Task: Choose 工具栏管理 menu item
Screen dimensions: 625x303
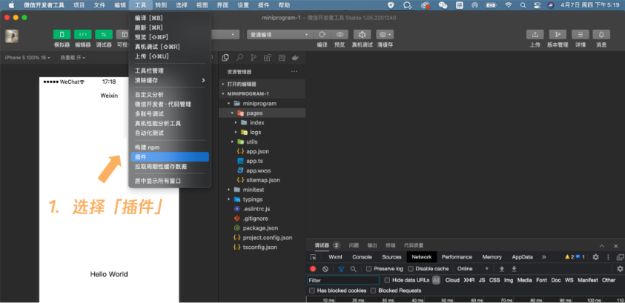Action: tap(170, 71)
